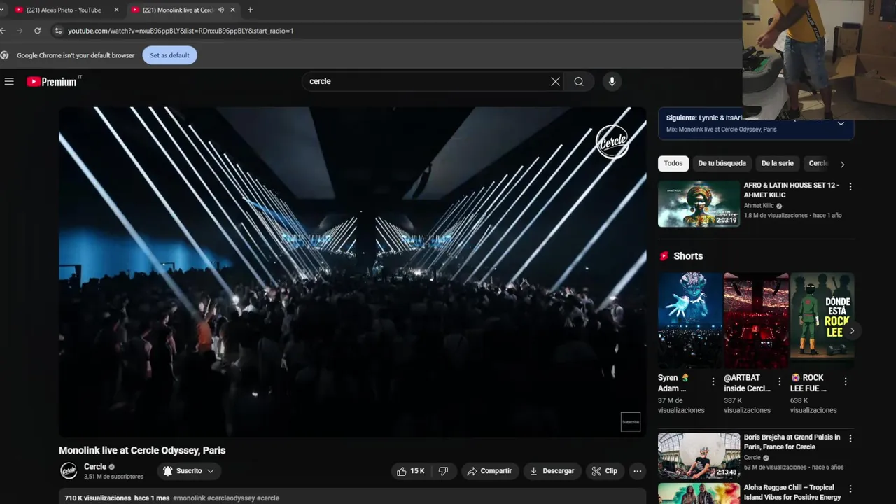The width and height of the screenshot is (896, 504).
Task: Open AFRO & LATIN HOUSE SET 12 thumbnail
Action: pos(699,204)
